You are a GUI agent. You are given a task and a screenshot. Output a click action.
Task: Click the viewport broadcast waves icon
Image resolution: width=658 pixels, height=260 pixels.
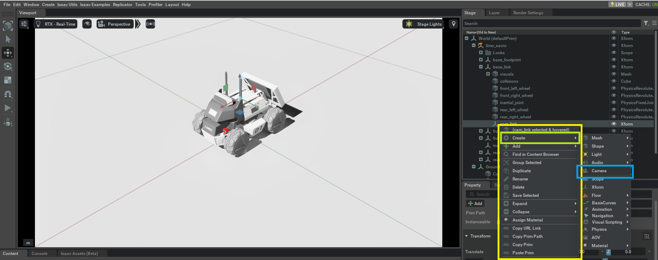(x=150, y=24)
